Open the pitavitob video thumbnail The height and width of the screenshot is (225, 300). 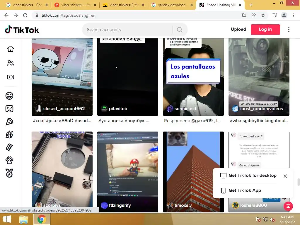(128, 76)
